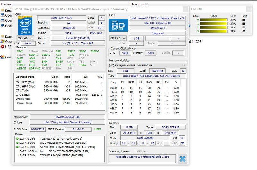Click Core 1 clock bar in CPU #0 window
257x170 pixels.
pyautogui.click(x=214, y=24)
